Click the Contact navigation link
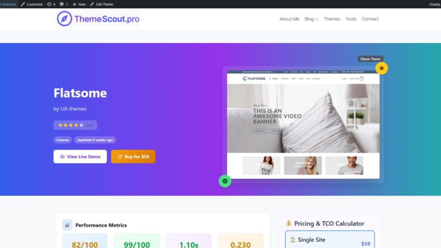441x248 pixels. tap(370, 19)
